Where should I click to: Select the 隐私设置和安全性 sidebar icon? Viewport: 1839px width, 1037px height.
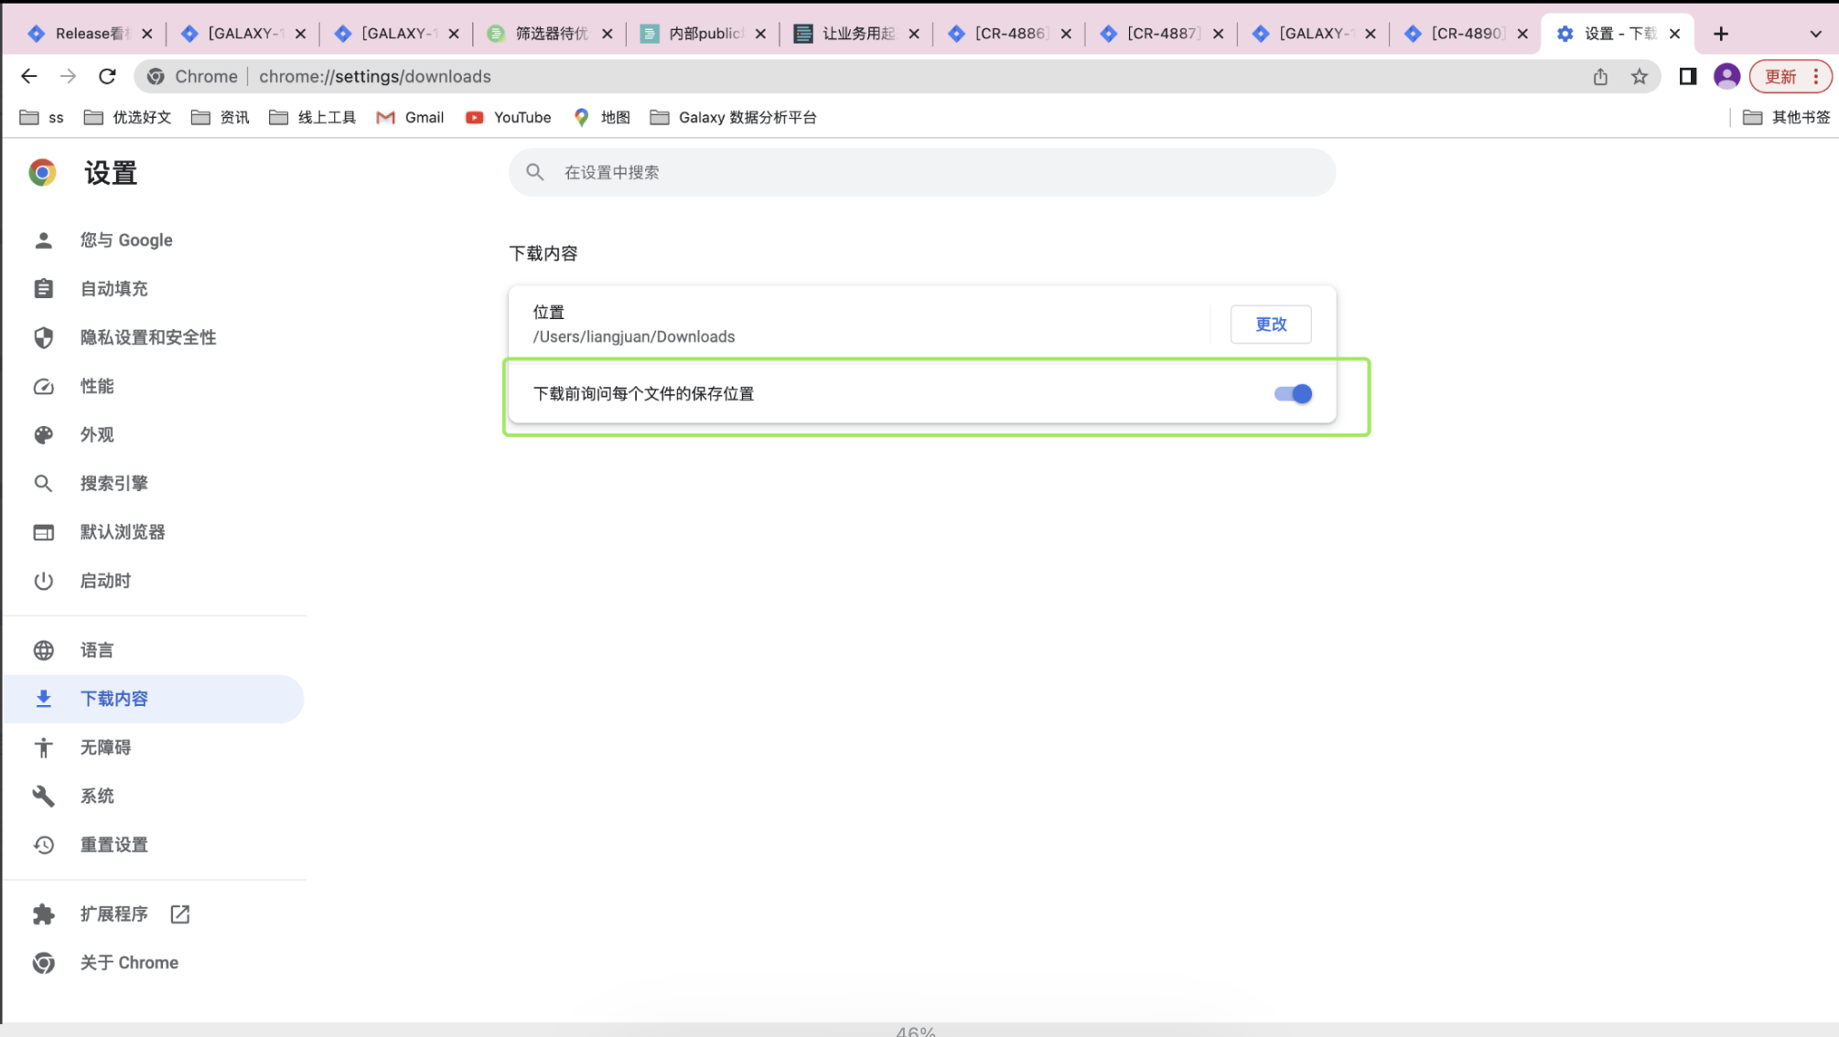[x=43, y=337]
